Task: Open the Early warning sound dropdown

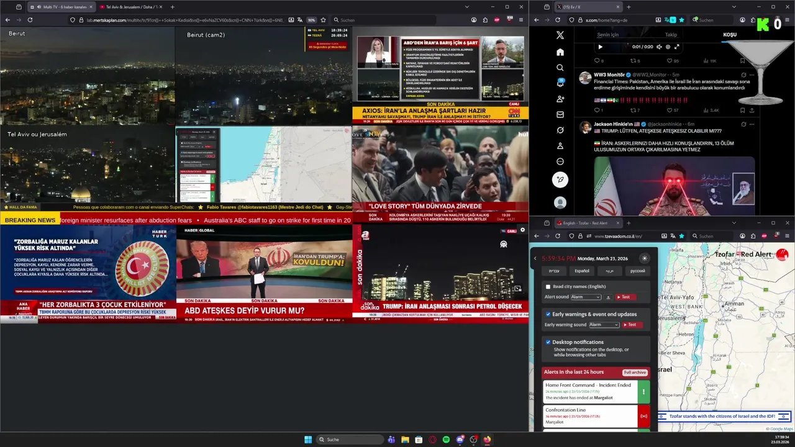Action: point(604,325)
